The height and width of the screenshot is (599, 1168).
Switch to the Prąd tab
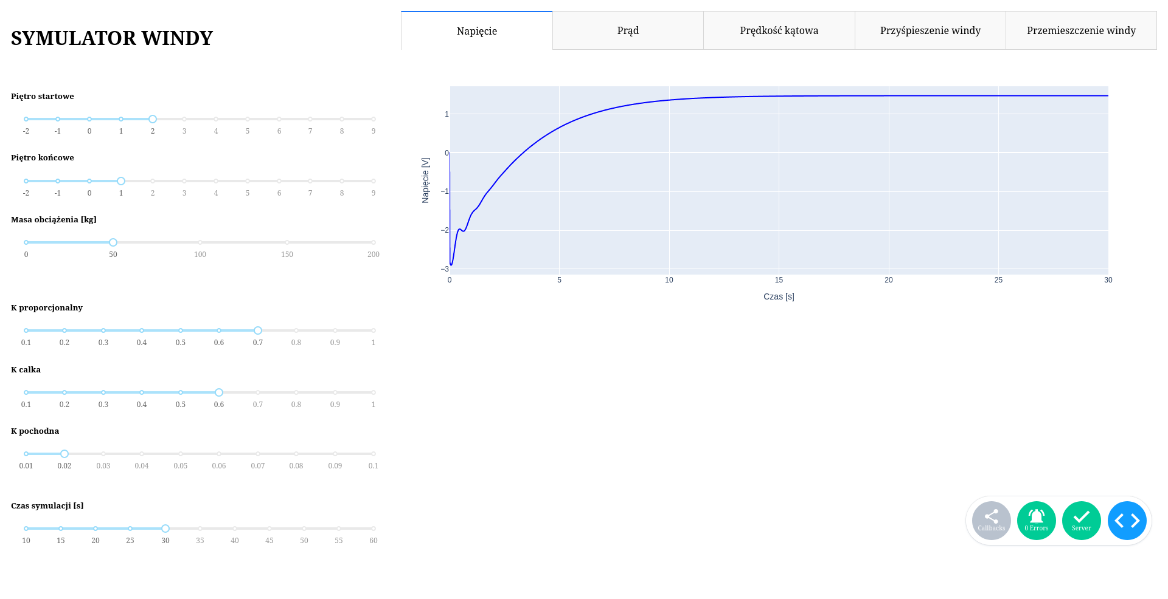pyautogui.click(x=628, y=30)
